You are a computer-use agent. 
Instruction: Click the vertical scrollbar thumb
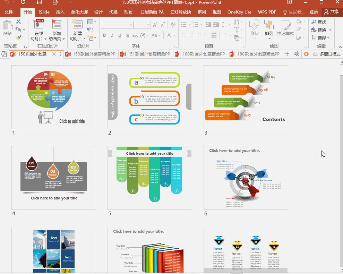click(x=342, y=70)
